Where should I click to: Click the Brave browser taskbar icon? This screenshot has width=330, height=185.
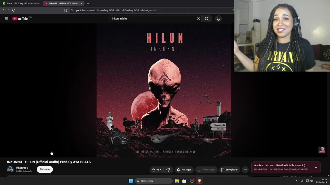click(200, 181)
